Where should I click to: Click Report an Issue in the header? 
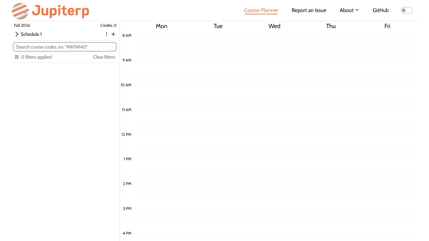(x=309, y=10)
